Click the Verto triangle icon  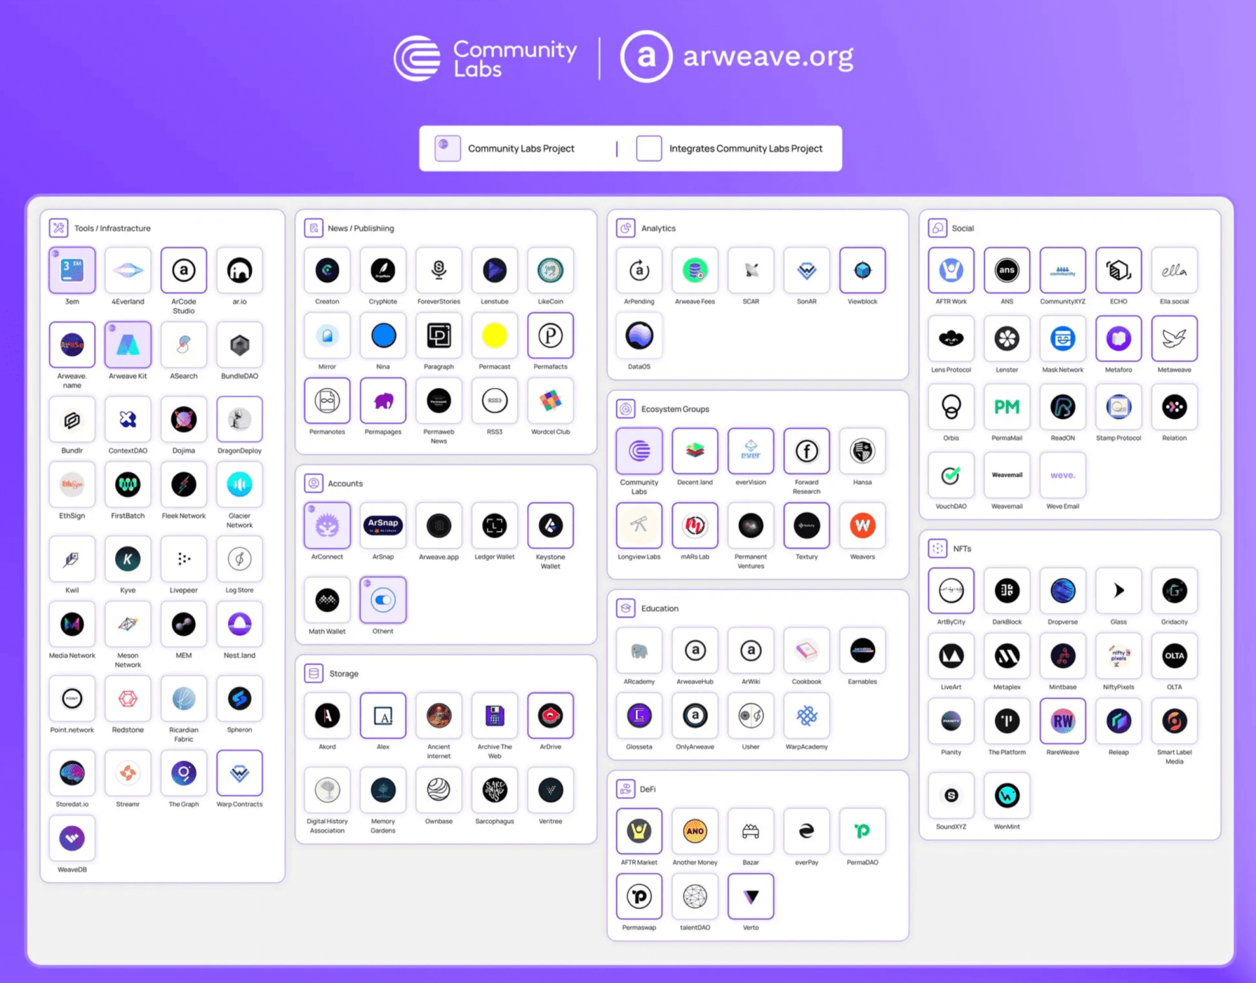pos(751,897)
